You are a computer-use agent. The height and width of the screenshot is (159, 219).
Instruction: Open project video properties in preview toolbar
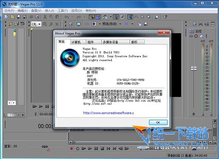71,24
